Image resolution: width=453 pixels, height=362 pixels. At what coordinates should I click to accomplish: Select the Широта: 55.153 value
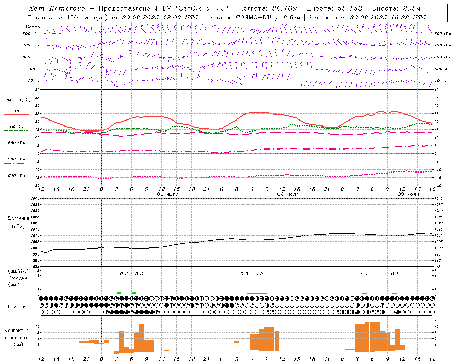point(334,8)
